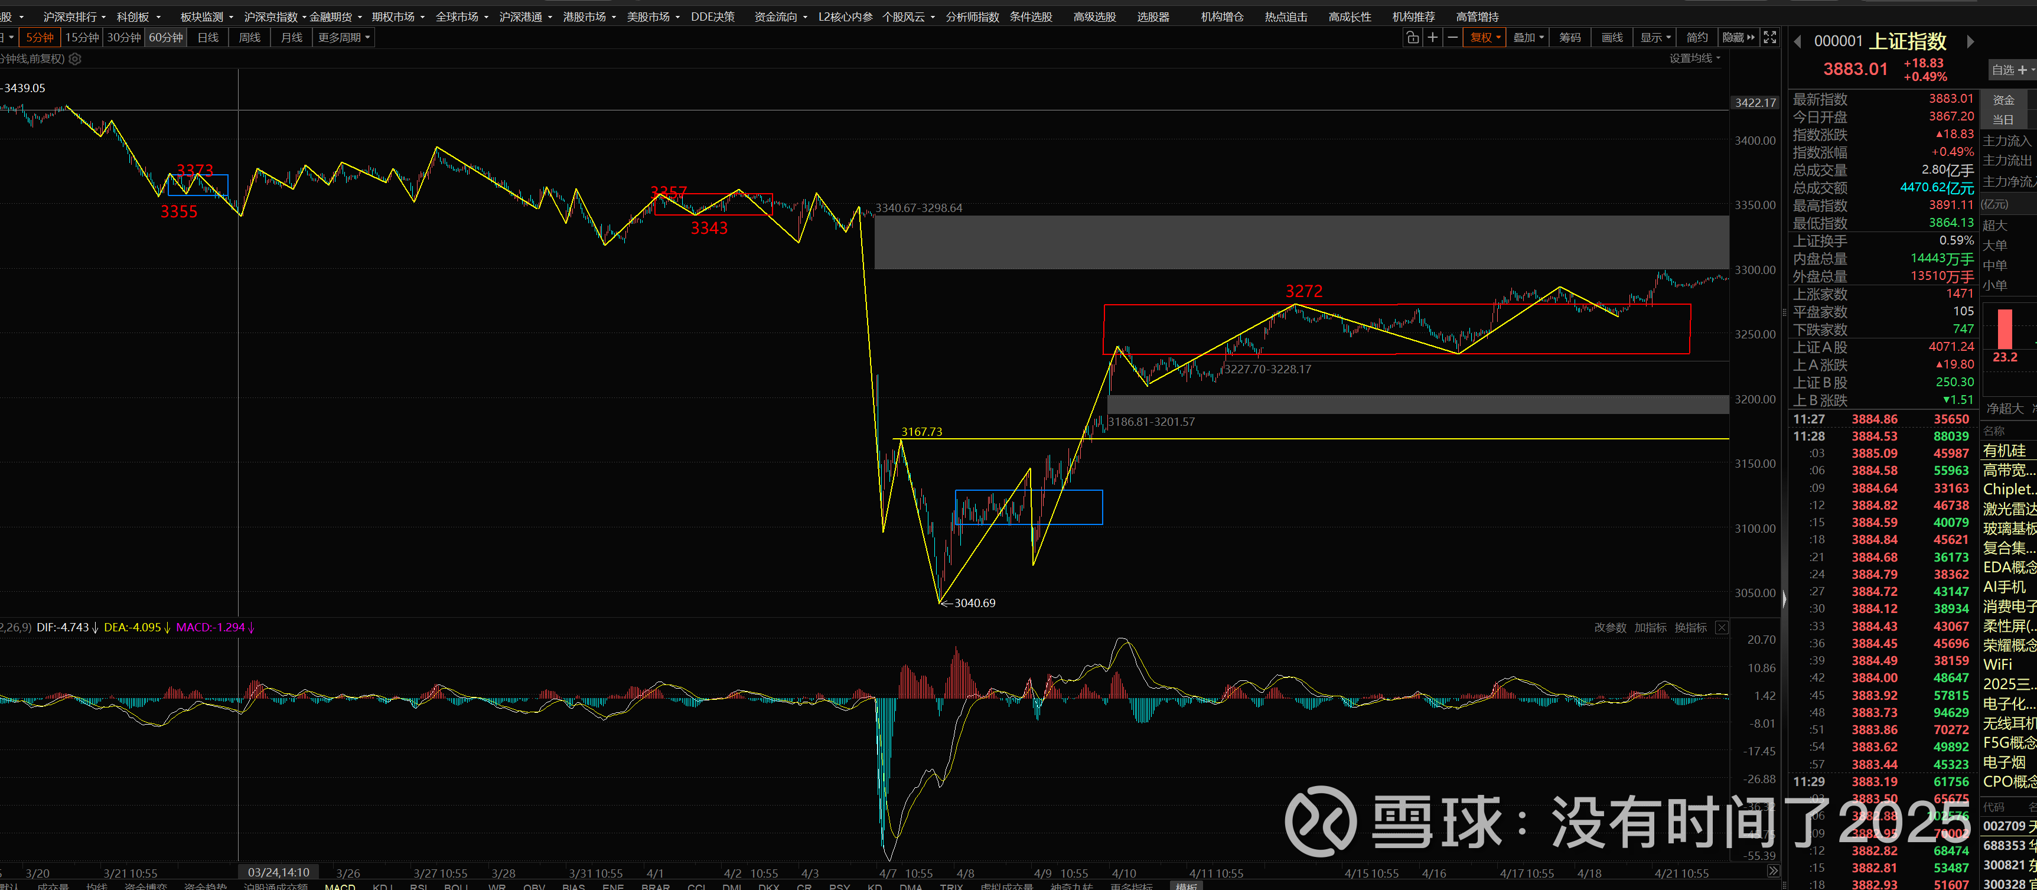
Task: Switch to 60分钟 period
Action: point(165,37)
